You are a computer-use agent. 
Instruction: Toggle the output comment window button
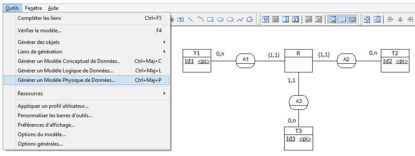(x=342, y=19)
